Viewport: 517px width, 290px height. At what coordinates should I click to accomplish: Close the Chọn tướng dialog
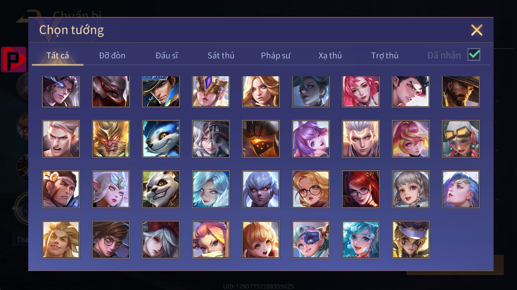477,30
